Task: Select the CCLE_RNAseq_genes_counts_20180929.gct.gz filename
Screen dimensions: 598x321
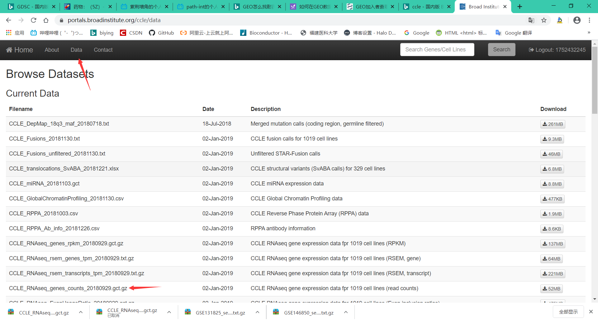Action: [68, 288]
